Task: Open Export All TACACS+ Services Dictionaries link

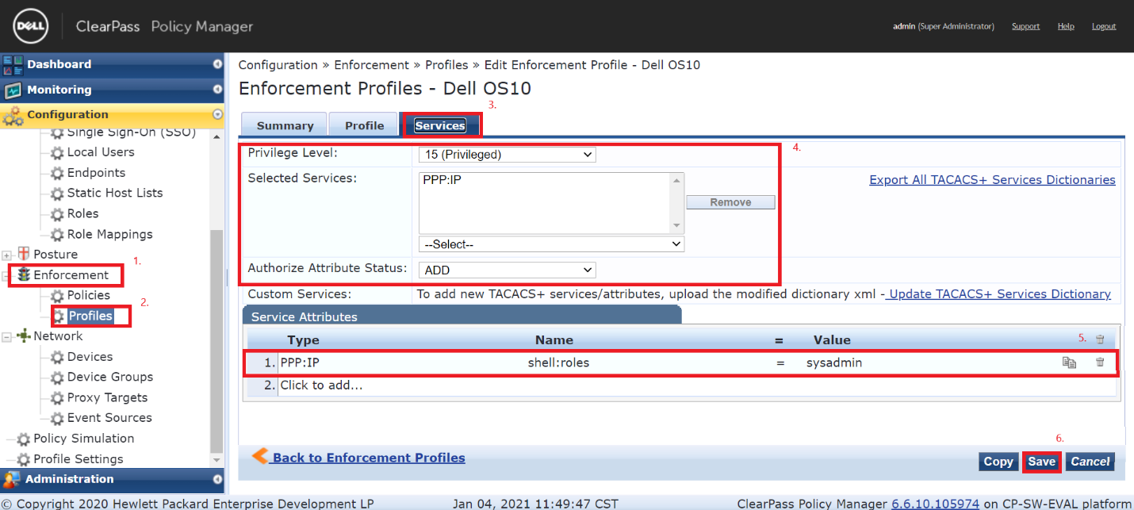Action: tap(992, 180)
